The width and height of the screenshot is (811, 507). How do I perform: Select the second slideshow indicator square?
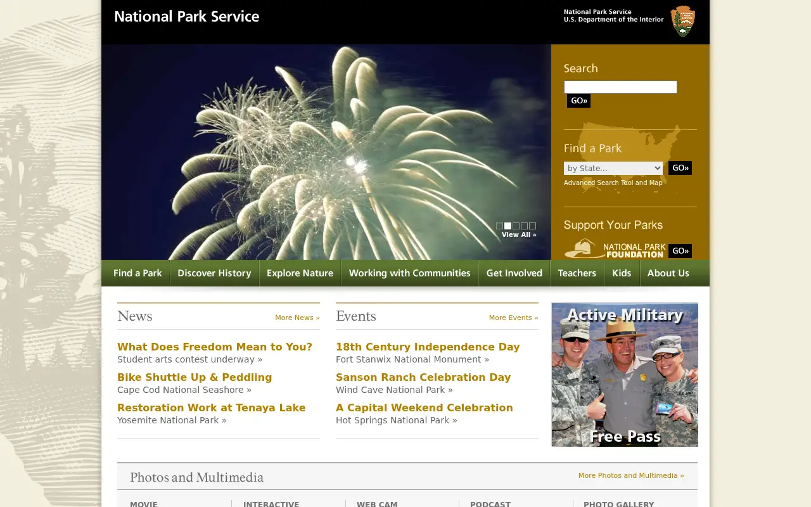click(508, 226)
